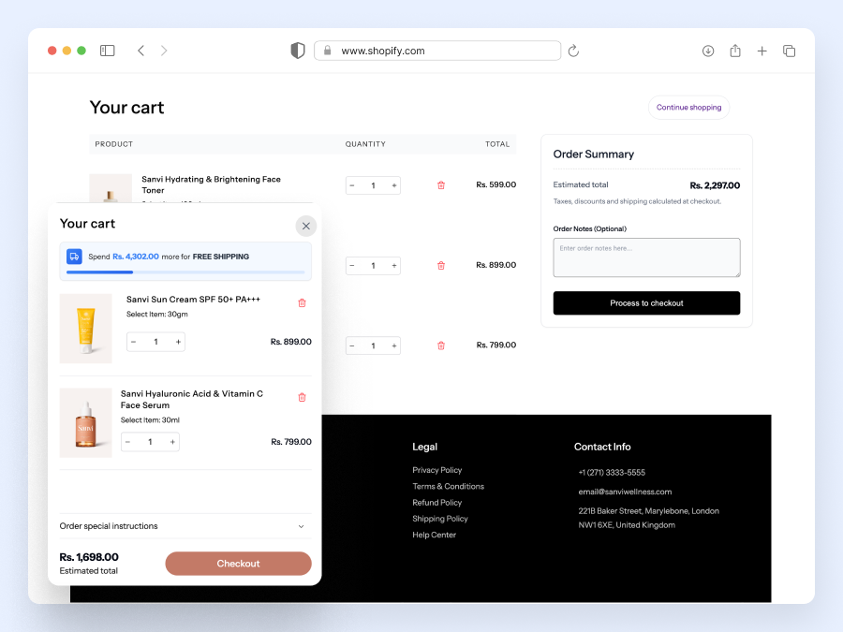Remove Sanvi Hyaluronic Serum via trash icon
Screen dimensions: 843x632
click(x=302, y=397)
